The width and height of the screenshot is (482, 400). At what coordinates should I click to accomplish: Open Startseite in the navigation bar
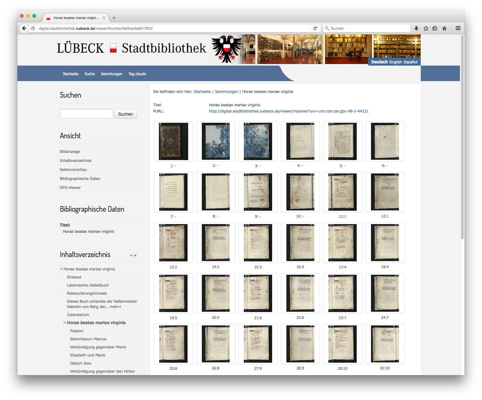point(71,74)
